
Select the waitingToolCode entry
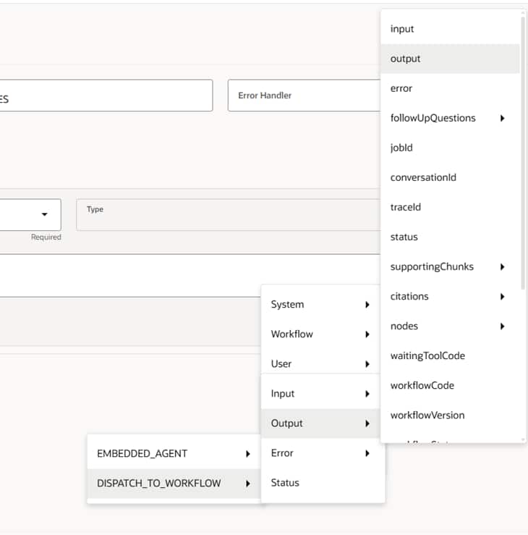427,355
